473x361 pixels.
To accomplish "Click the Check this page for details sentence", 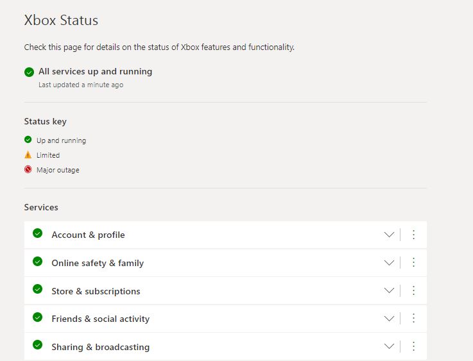I will tap(159, 47).
